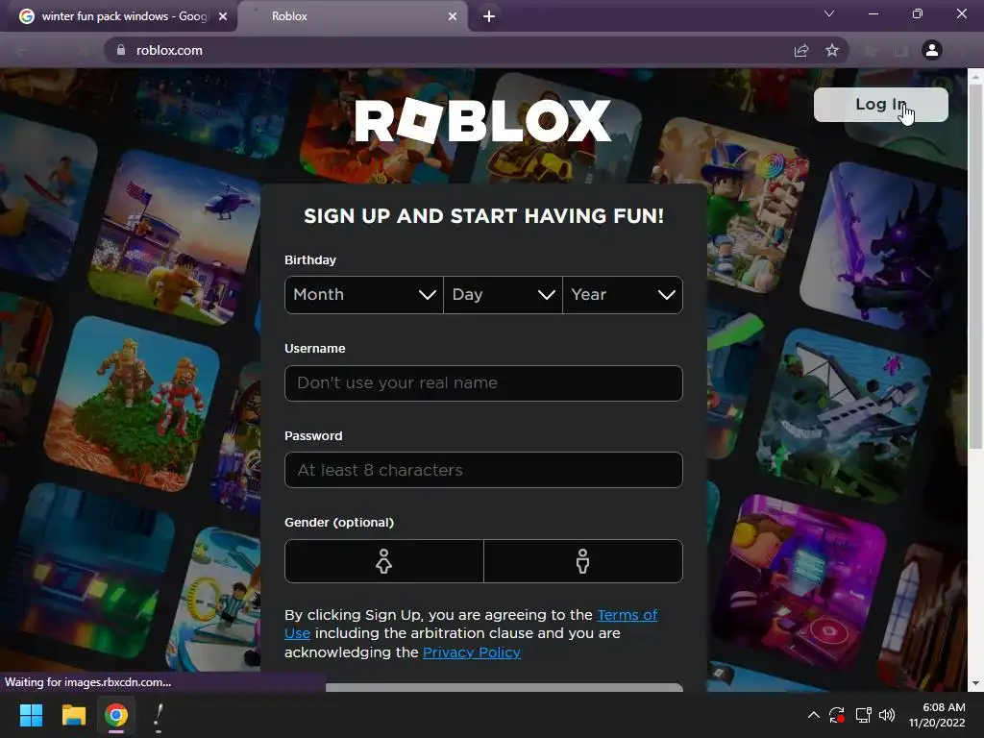
Task: Open the Windows Start menu
Action: tap(31, 715)
